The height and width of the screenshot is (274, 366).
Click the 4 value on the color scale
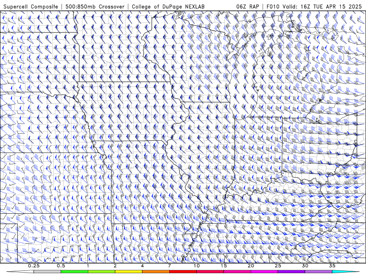point(142,266)
